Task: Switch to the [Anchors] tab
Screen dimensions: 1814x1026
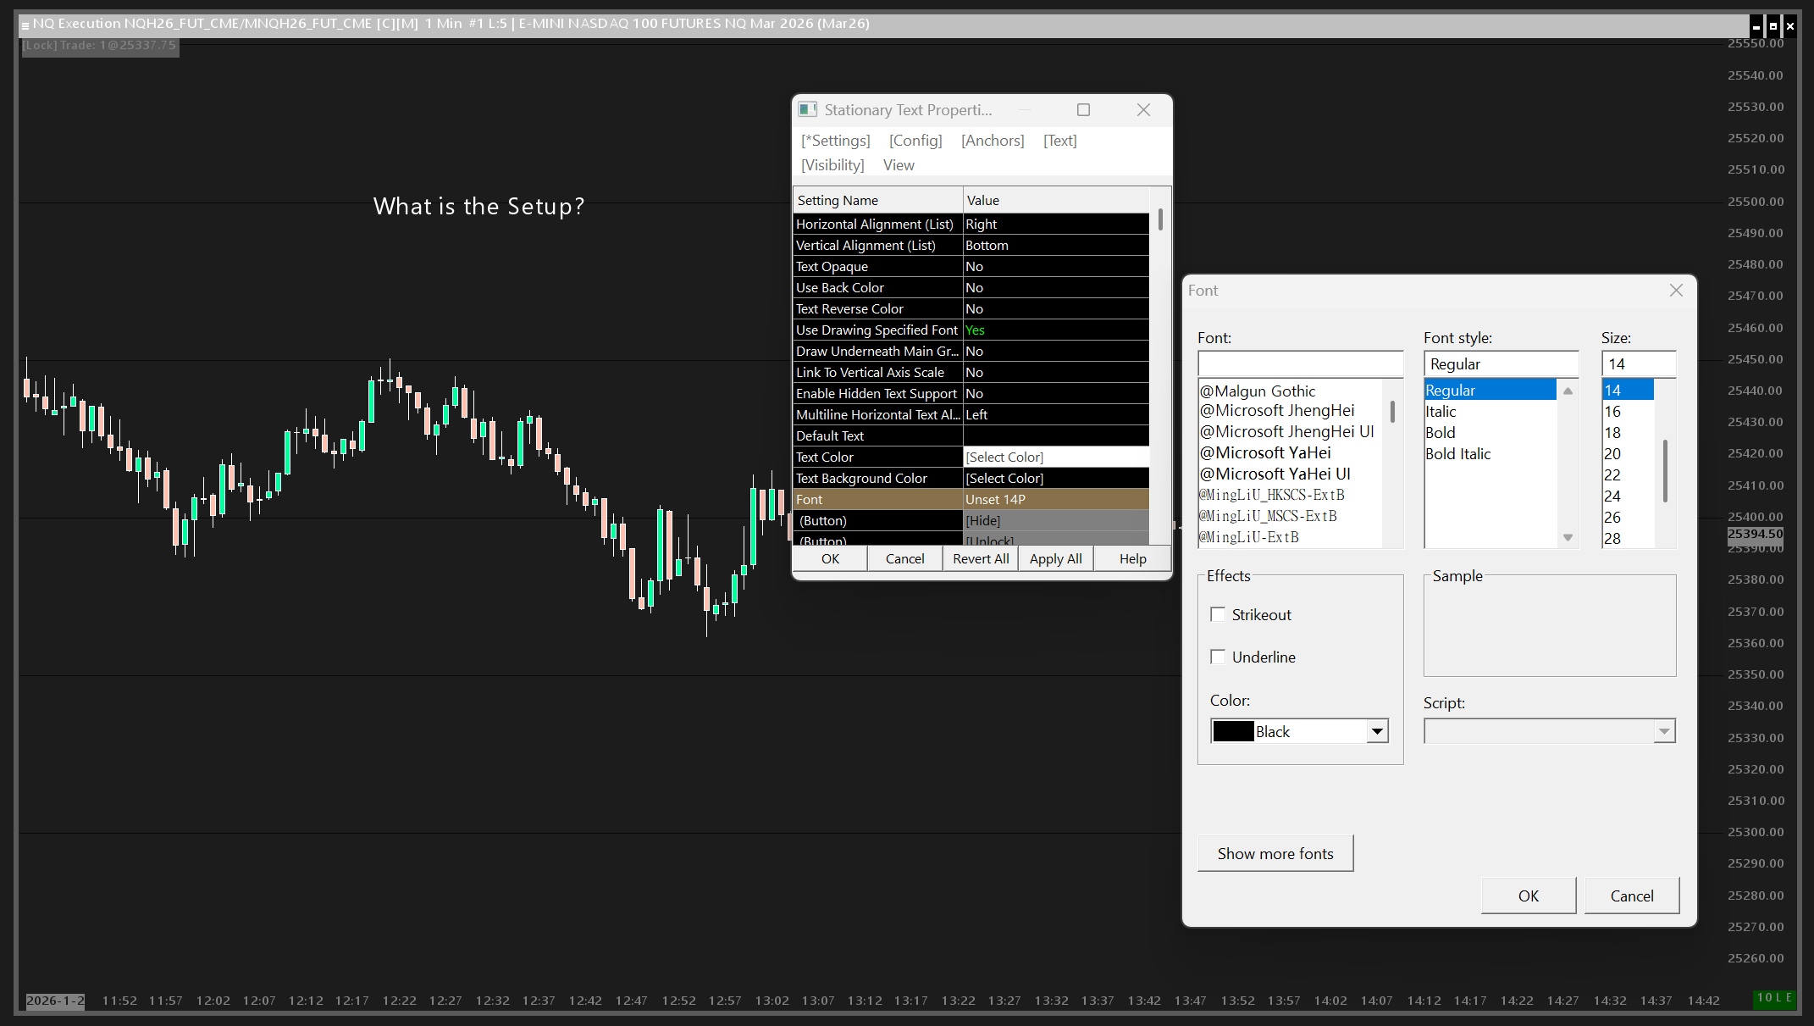Action: point(993,141)
